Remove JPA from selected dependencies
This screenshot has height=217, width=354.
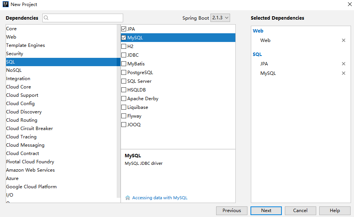click(343, 64)
